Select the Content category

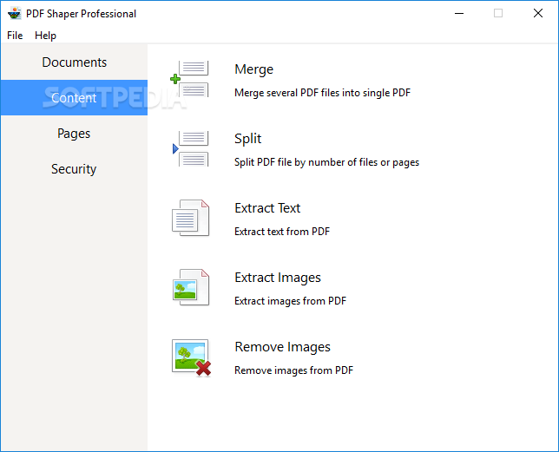click(x=74, y=97)
